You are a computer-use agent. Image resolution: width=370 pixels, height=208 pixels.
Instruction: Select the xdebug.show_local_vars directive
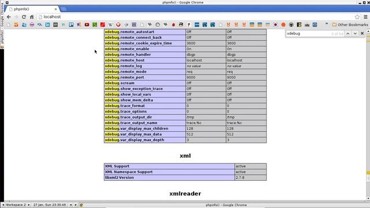(x=128, y=94)
